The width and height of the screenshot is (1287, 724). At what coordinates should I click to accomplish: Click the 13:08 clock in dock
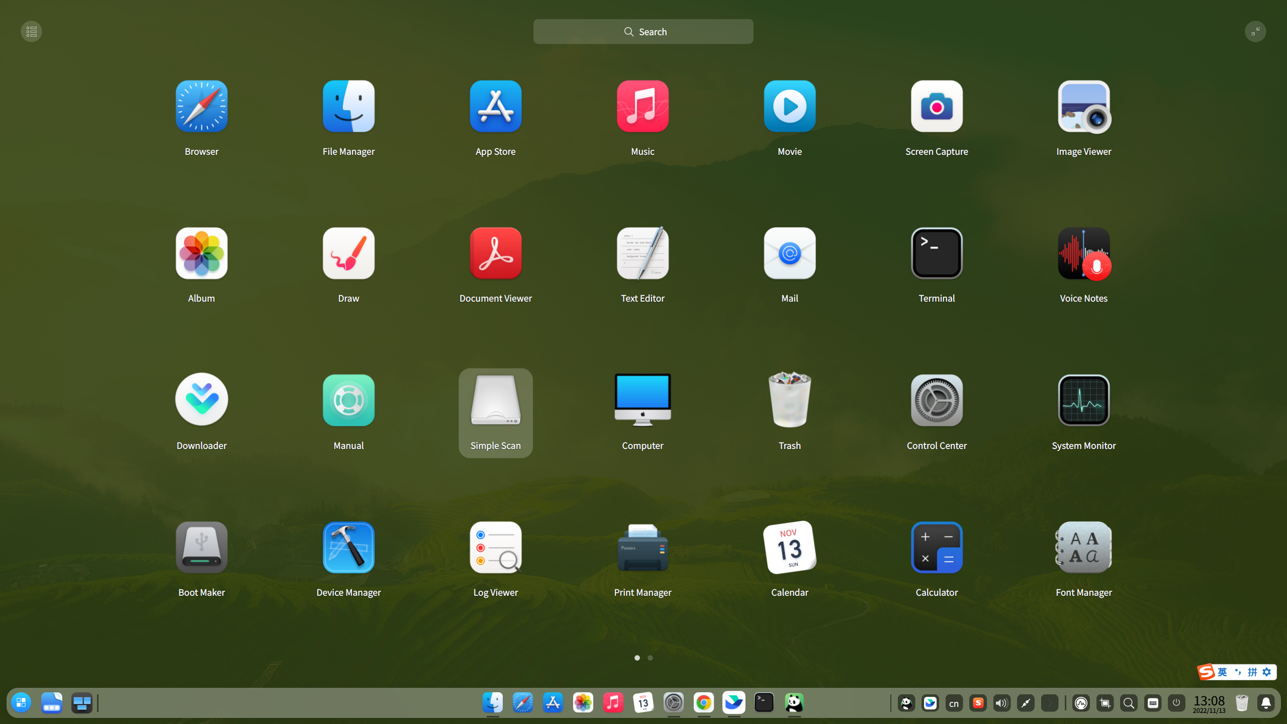1209,703
